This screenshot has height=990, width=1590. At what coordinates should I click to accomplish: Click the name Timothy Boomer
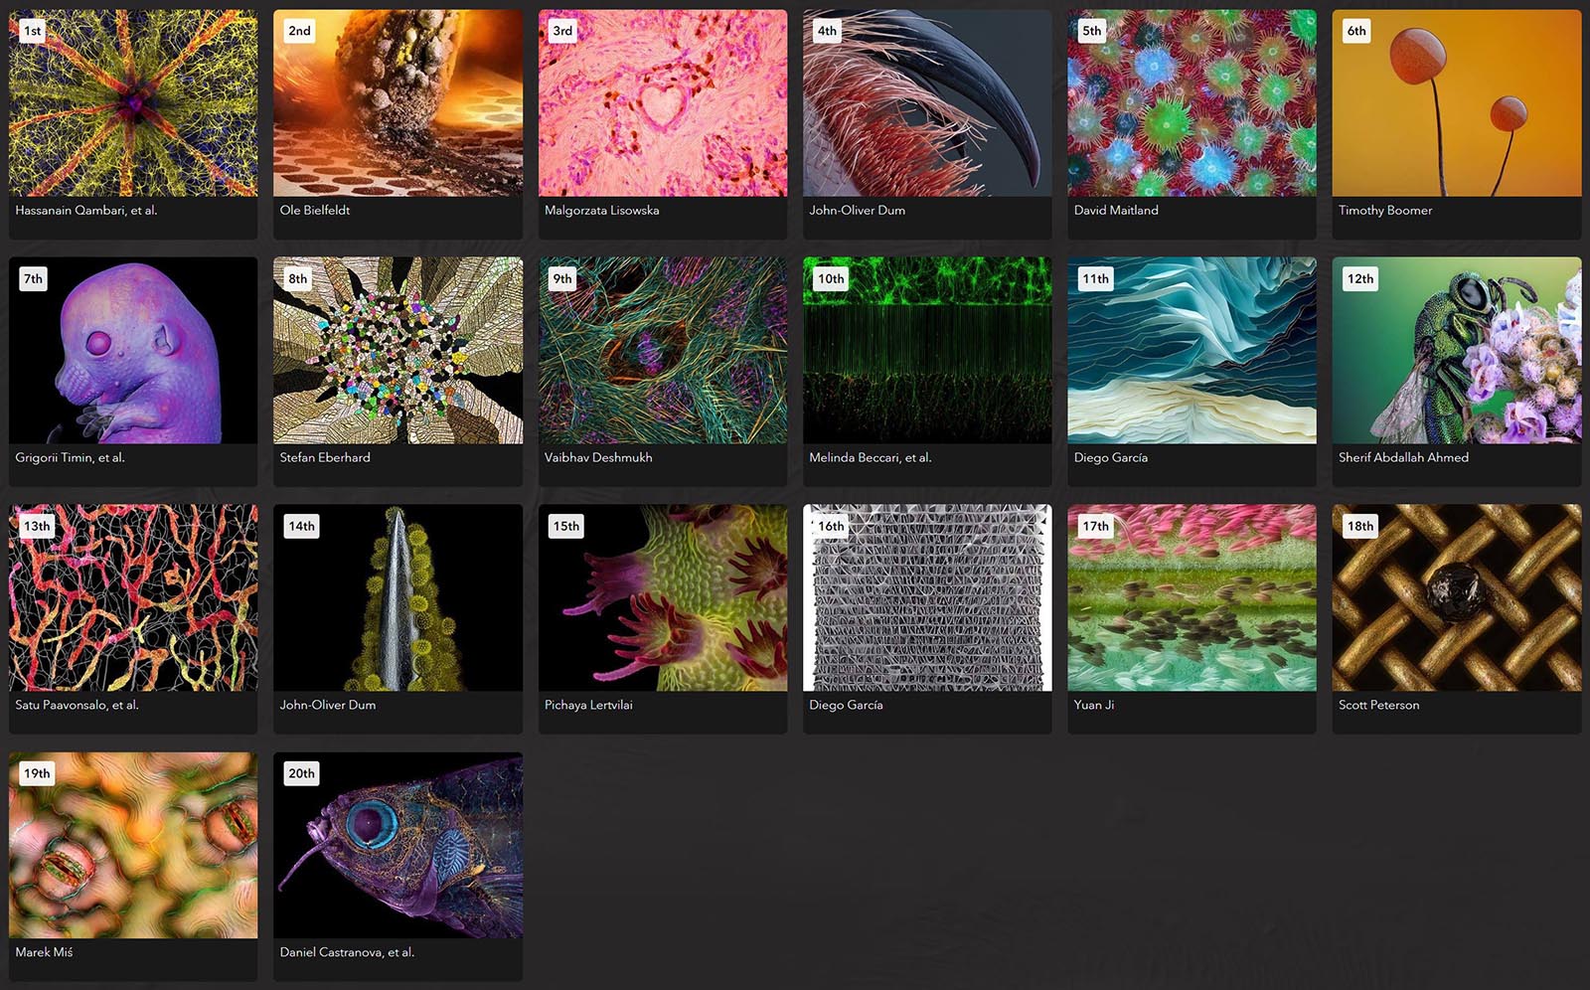click(x=1385, y=210)
